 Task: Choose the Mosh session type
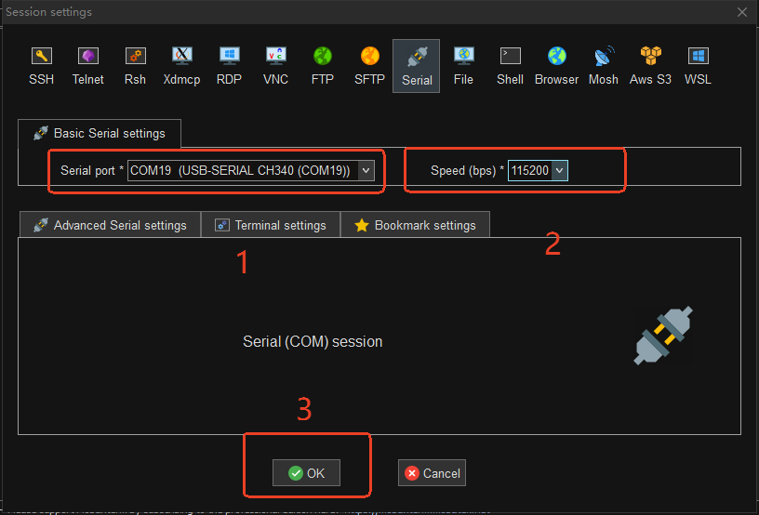click(603, 66)
